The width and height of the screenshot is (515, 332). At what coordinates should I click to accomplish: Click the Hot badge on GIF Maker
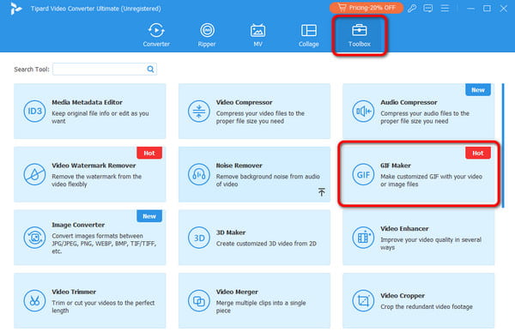pyautogui.click(x=478, y=153)
